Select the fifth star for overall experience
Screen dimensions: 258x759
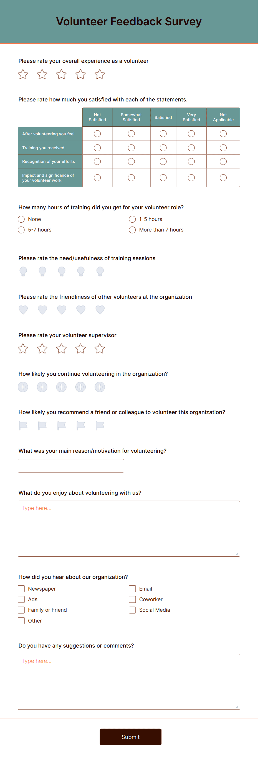pos(100,74)
